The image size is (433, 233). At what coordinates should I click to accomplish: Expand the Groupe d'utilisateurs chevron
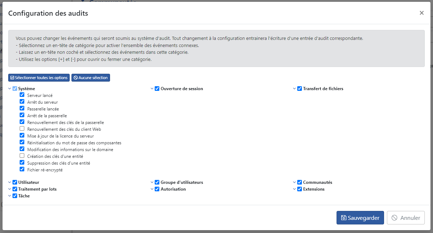(152, 182)
